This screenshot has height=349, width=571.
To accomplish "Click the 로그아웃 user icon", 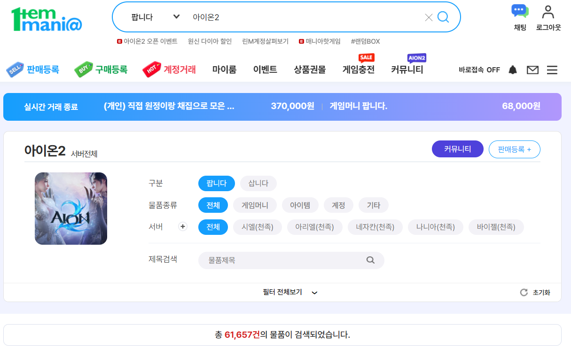I will point(548,17).
